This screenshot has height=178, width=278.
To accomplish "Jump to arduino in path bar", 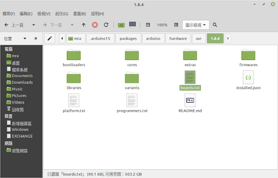I will tap(153, 38).
